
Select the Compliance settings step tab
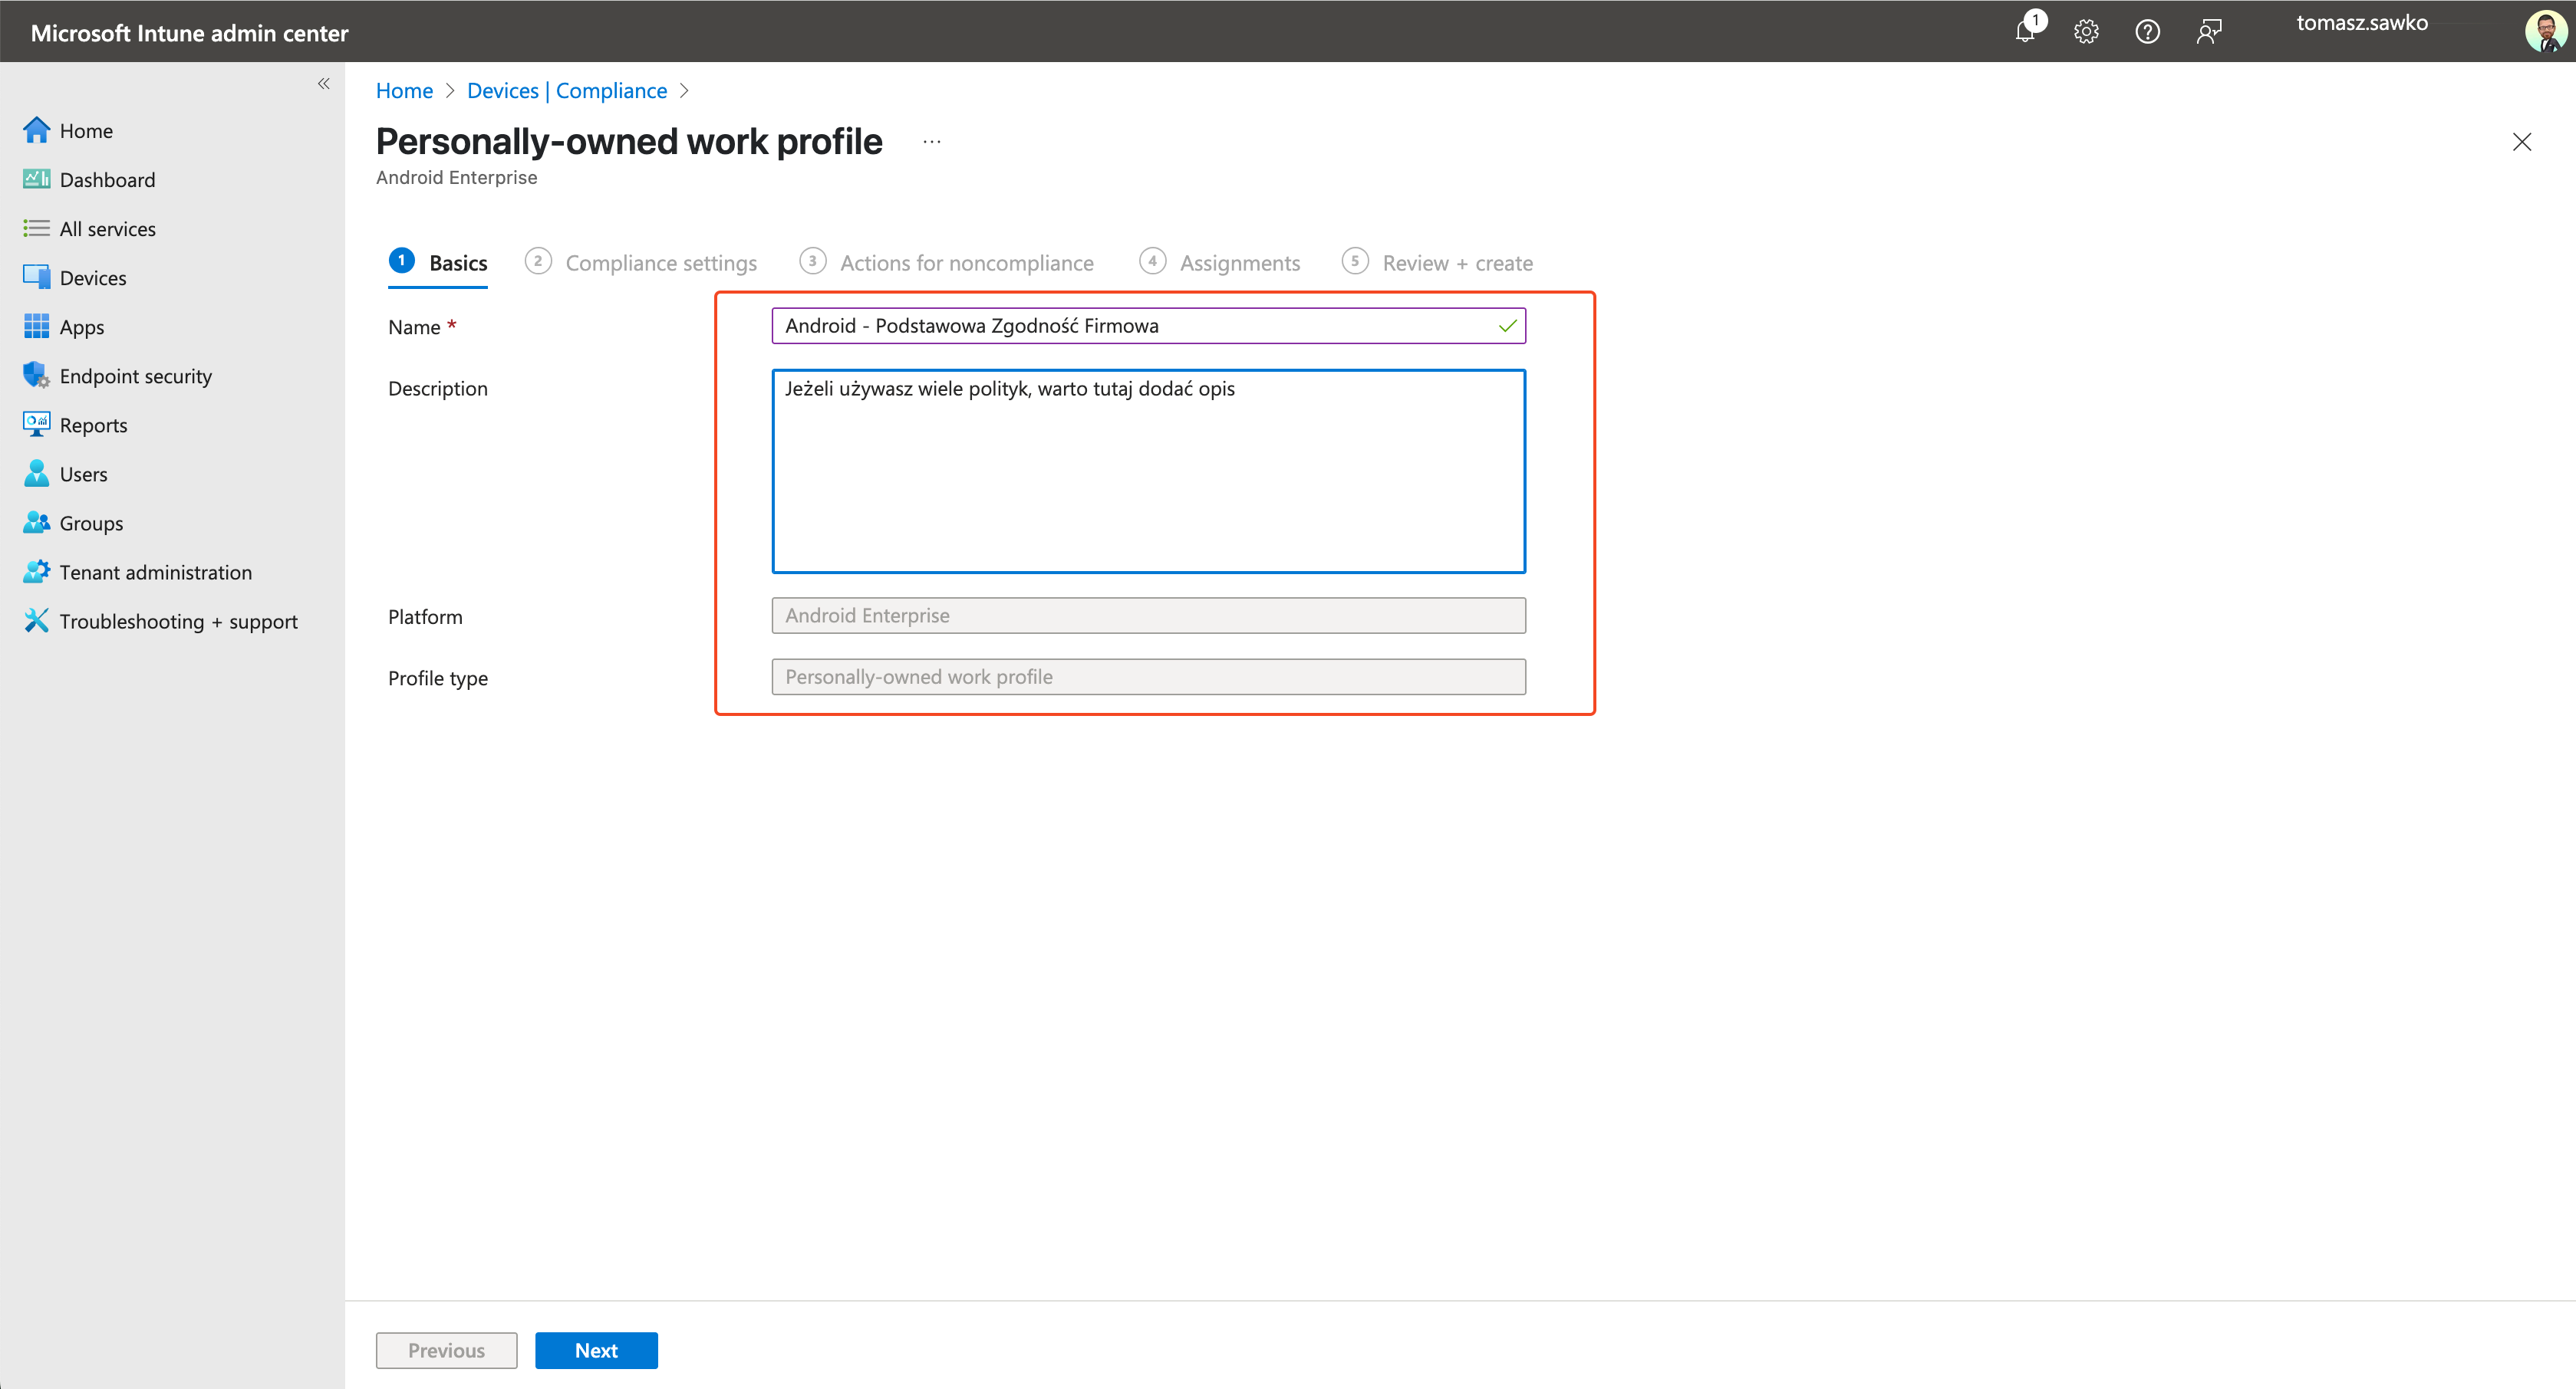641,263
